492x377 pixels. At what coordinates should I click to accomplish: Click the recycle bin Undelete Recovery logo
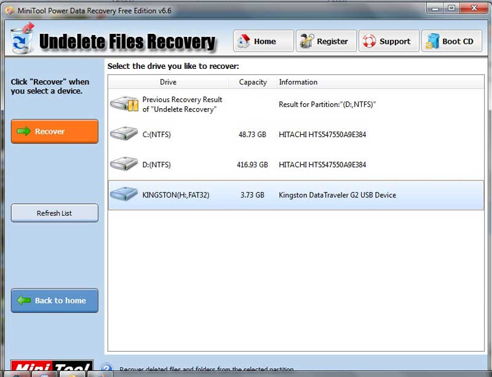tap(22, 38)
